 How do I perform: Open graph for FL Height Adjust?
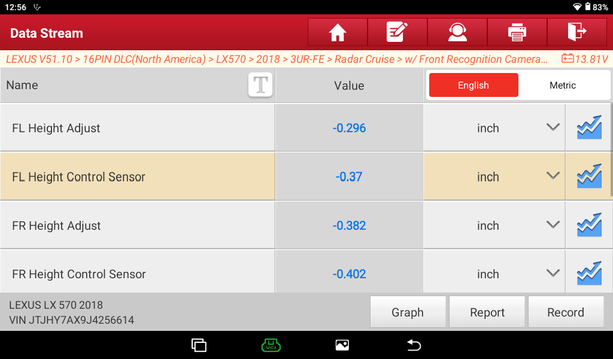[589, 127]
